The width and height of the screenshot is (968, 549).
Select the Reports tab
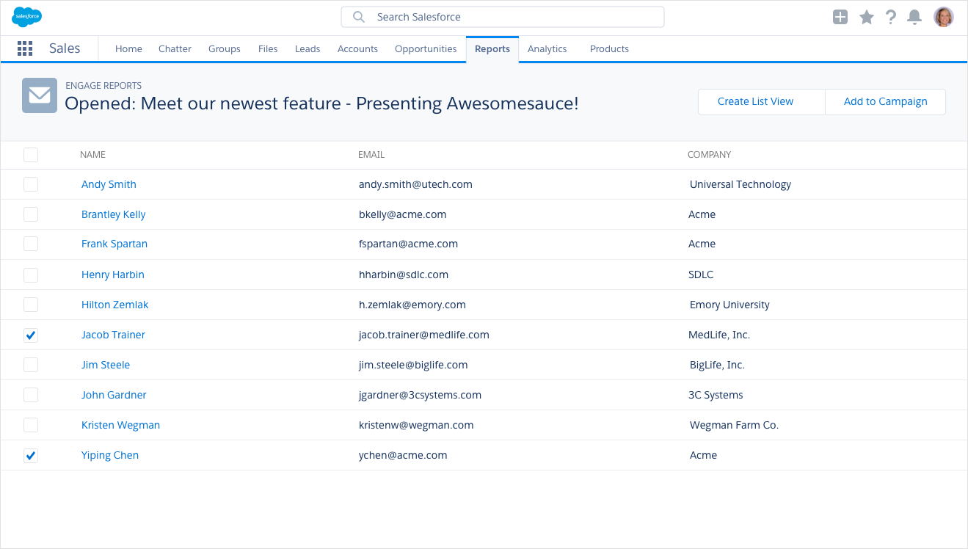(492, 49)
